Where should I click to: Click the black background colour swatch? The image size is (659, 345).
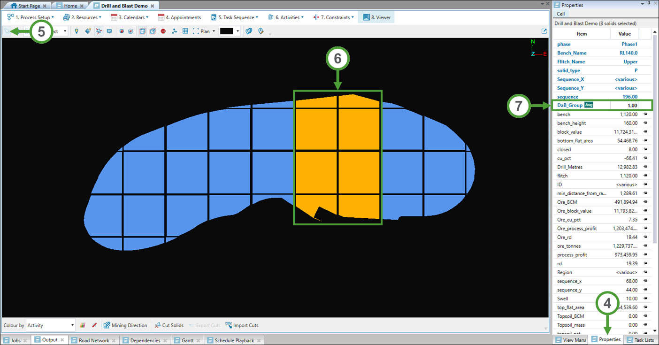227,31
